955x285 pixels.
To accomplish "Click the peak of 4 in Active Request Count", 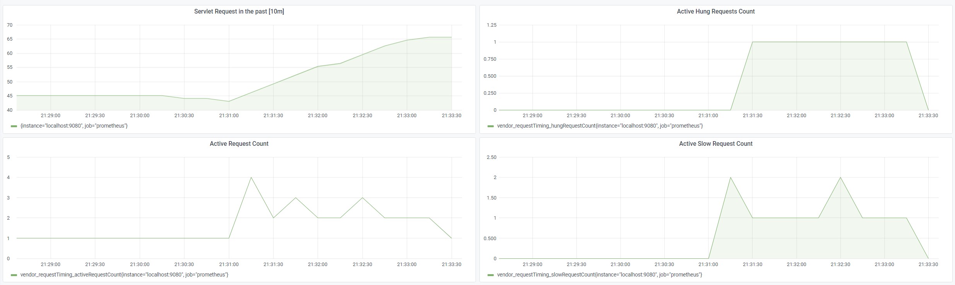I will 251,177.
